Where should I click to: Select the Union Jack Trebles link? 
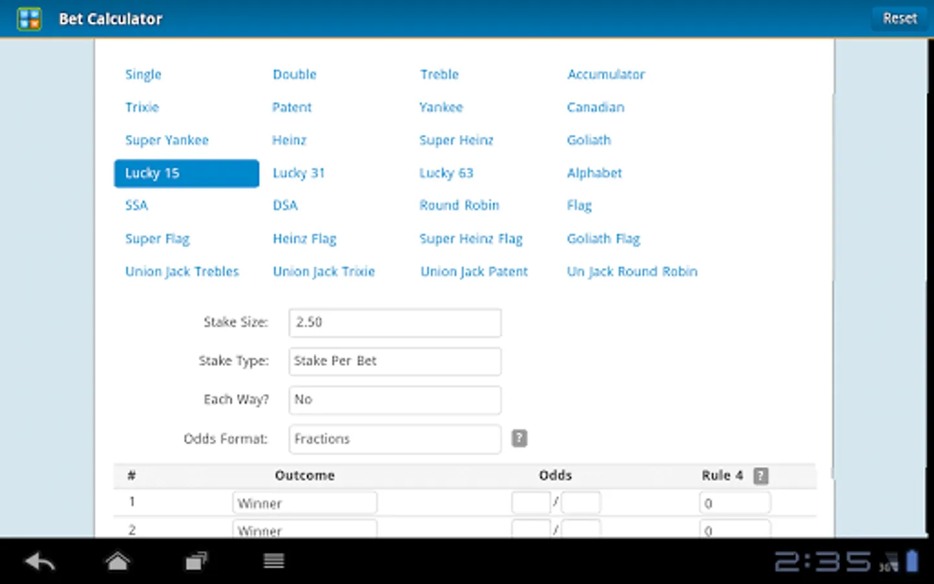coord(182,271)
